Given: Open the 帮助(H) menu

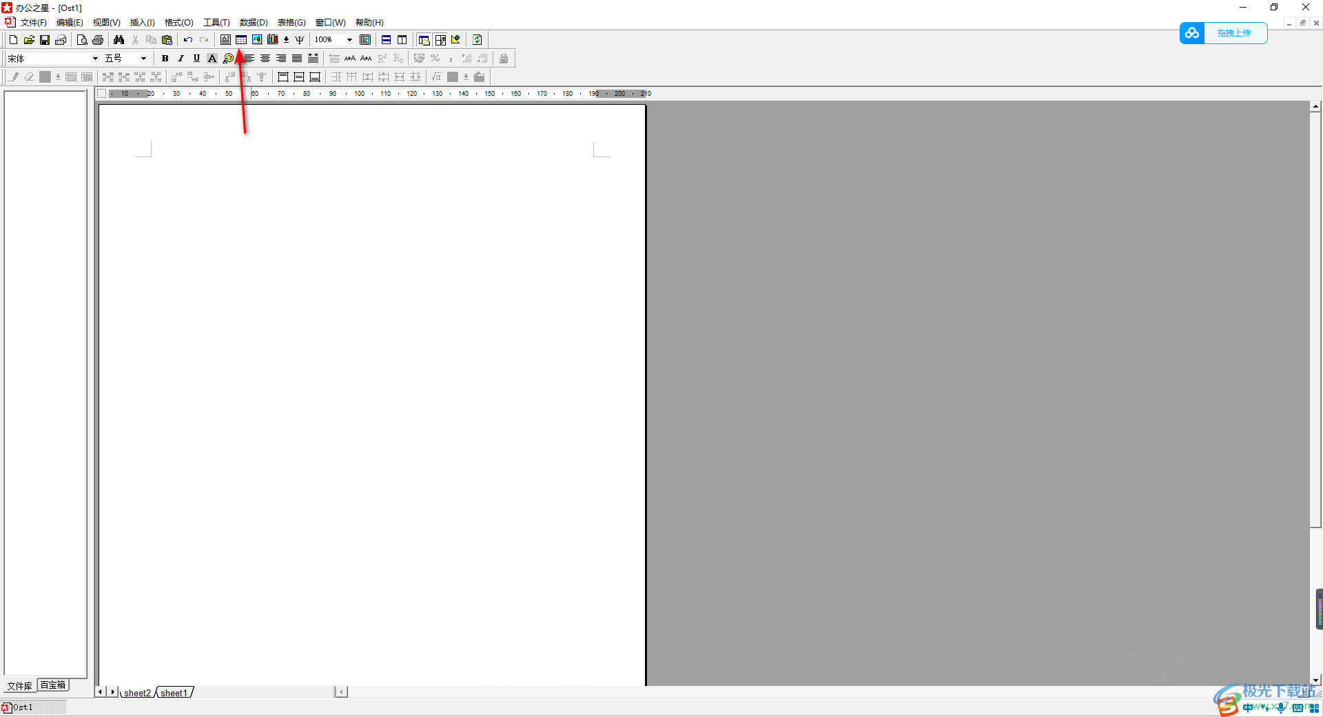Looking at the screenshot, I should point(369,23).
